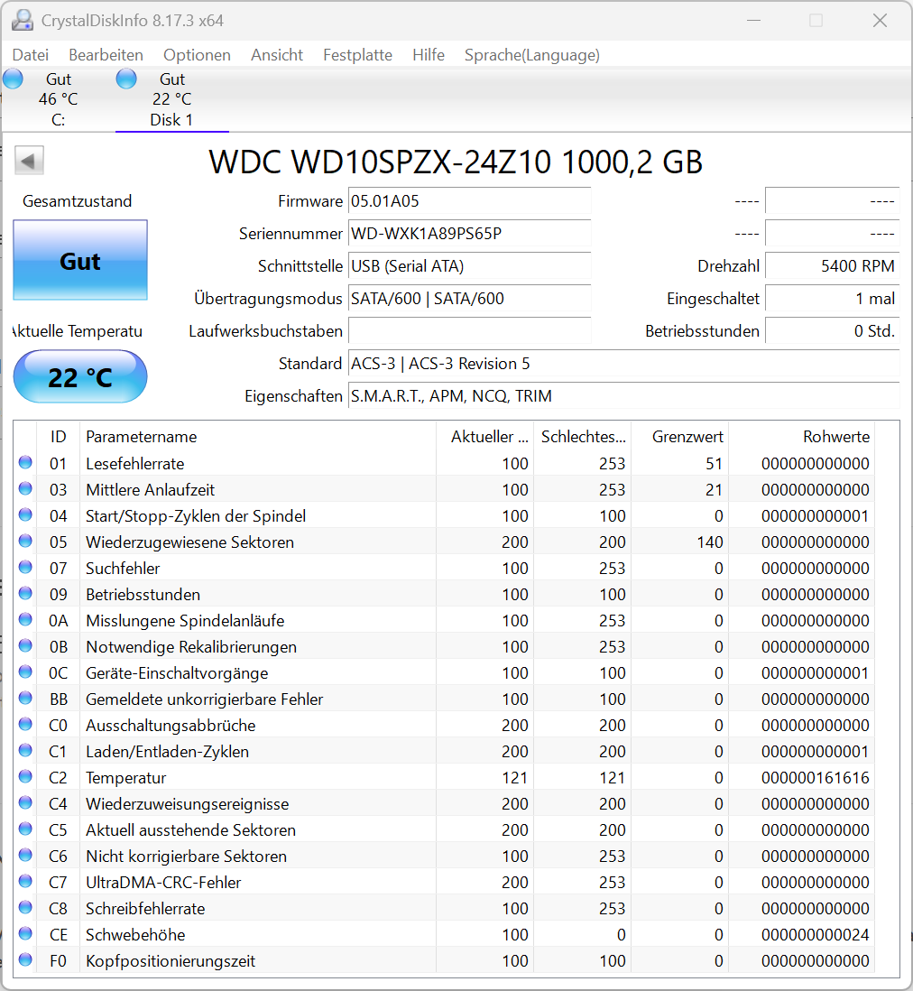
Task: Click the 0 Std. operating hours value
Action: 832,331
